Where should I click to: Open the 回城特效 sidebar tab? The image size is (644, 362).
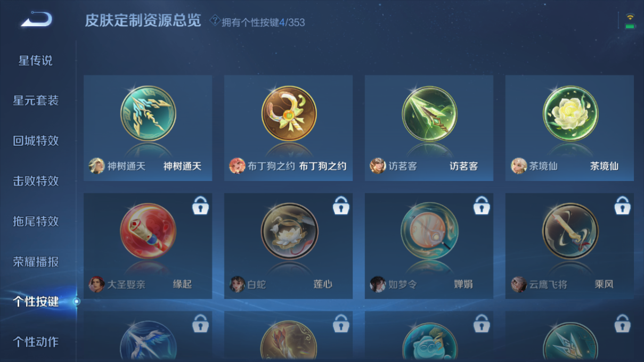tap(36, 141)
